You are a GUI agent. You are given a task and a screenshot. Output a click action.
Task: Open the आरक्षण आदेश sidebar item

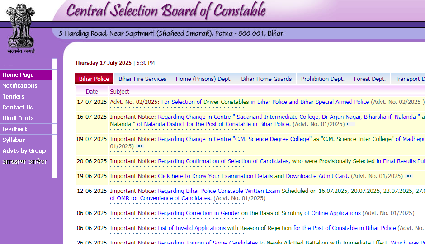pos(24,162)
